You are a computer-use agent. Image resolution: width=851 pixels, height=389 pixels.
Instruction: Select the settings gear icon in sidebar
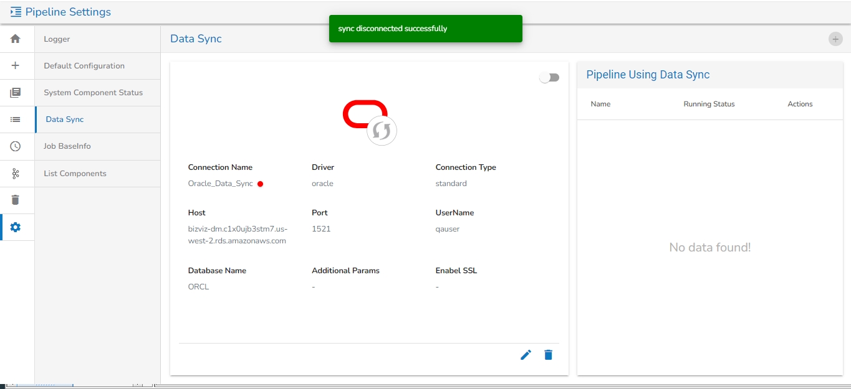(16, 227)
